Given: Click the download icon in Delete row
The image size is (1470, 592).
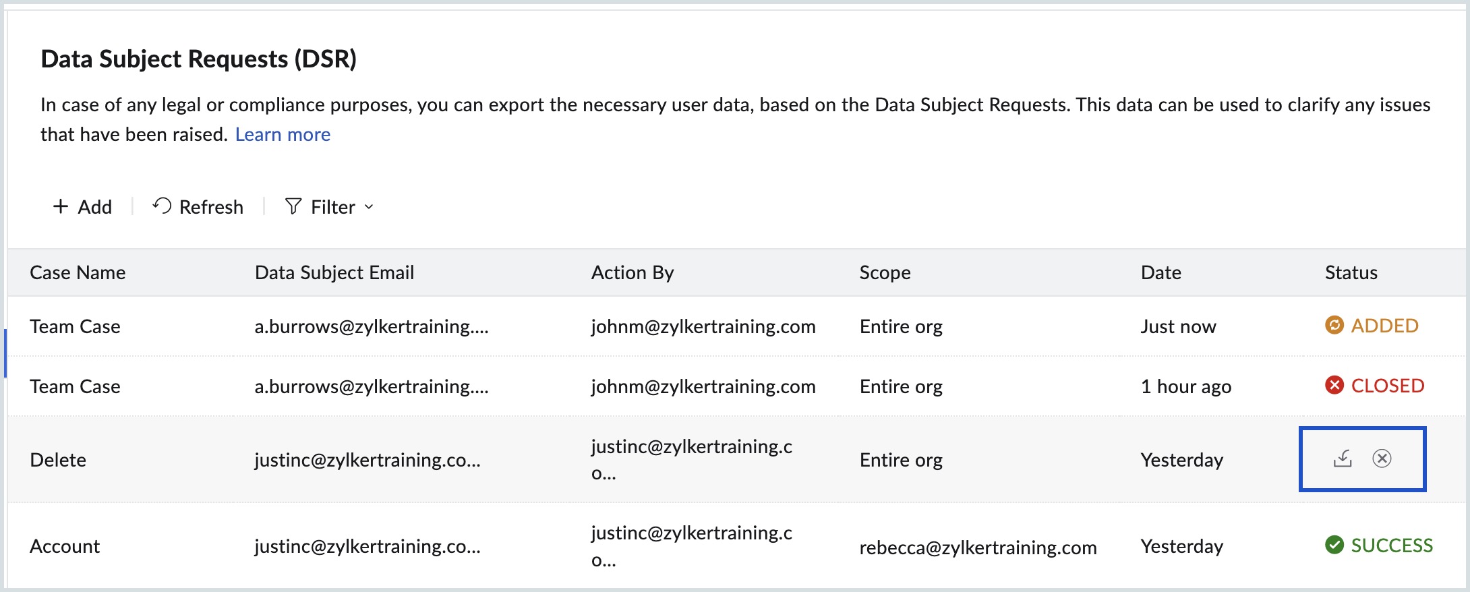Looking at the screenshot, I should [x=1343, y=458].
